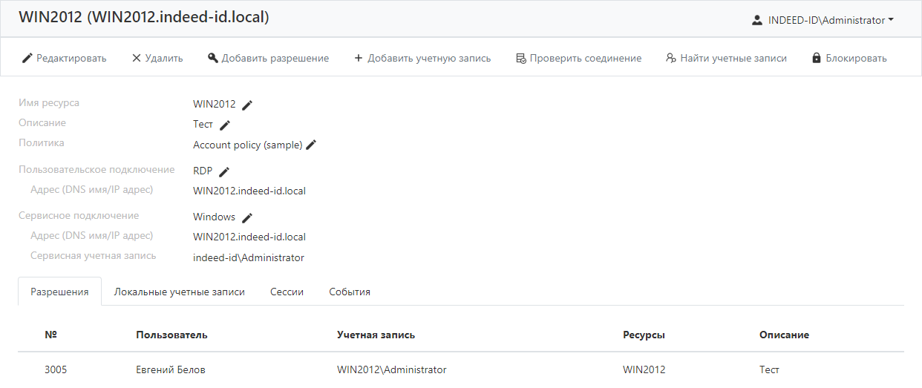Edit RDP user connection via pencil icon
The image size is (922, 388).
(x=224, y=171)
